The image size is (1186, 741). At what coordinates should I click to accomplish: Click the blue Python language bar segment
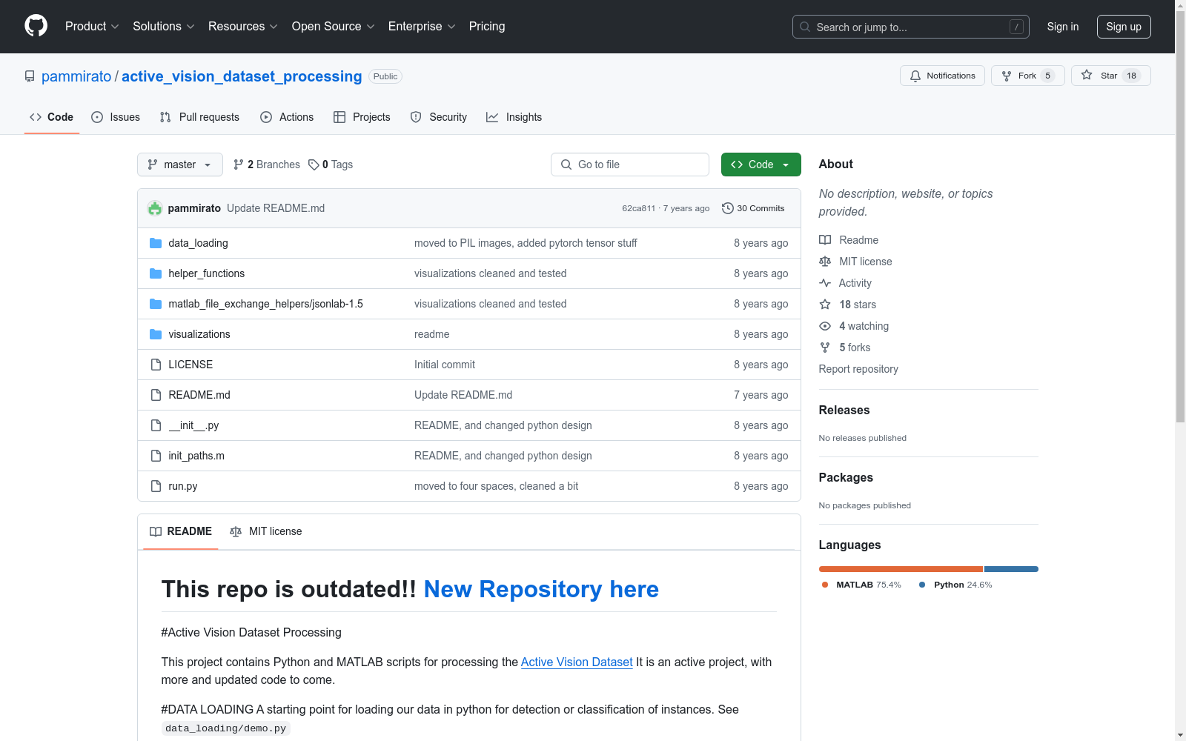point(1011,569)
